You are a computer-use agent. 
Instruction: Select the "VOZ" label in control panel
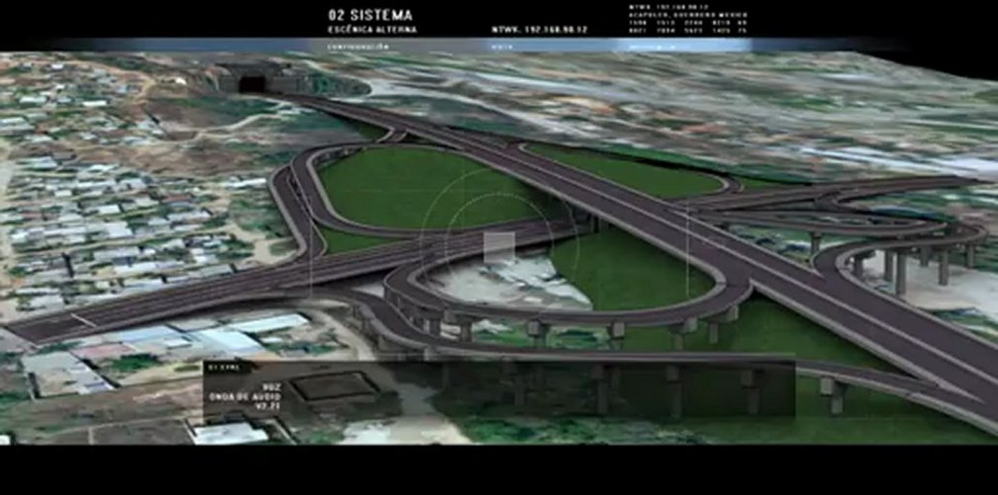coord(270,388)
